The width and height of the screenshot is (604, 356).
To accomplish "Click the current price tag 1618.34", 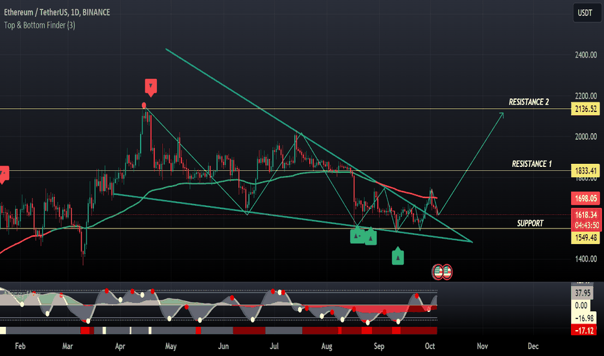I will point(586,215).
